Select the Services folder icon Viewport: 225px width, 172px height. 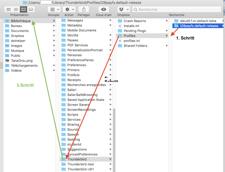point(64,120)
